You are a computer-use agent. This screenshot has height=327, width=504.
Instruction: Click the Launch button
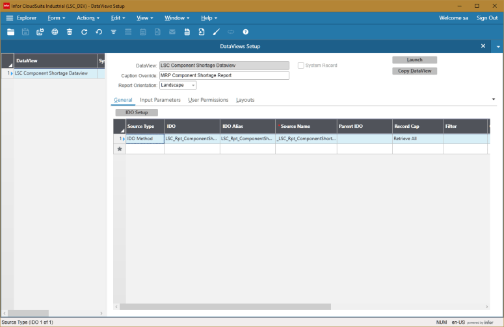pos(414,60)
